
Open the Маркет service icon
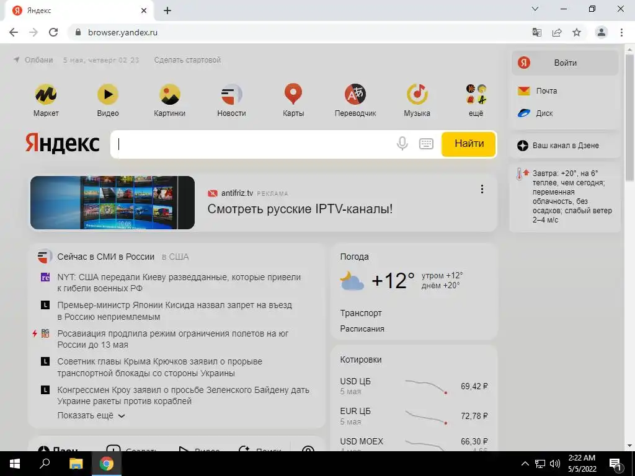point(46,94)
